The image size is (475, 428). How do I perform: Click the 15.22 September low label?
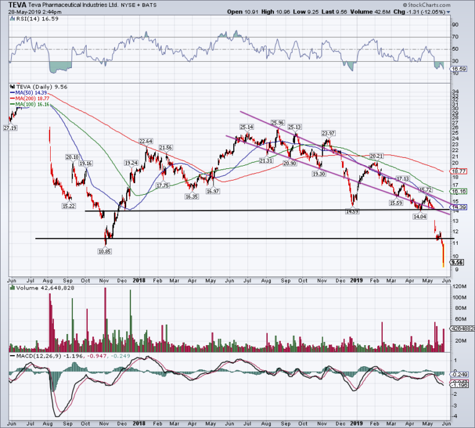tap(69, 206)
